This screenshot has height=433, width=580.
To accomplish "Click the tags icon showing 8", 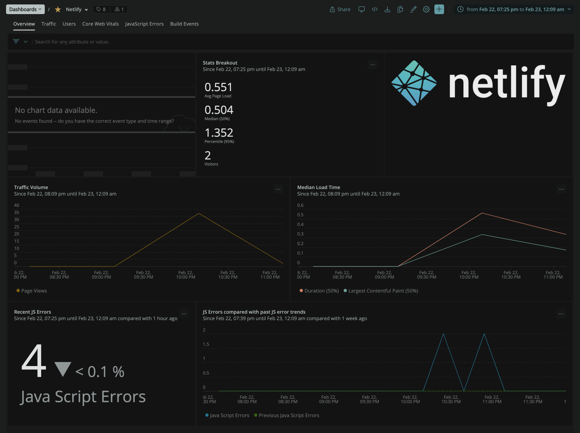I will point(101,9).
